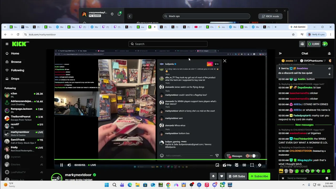
Task: Switch to theater mode
Action: click(244, 165)
